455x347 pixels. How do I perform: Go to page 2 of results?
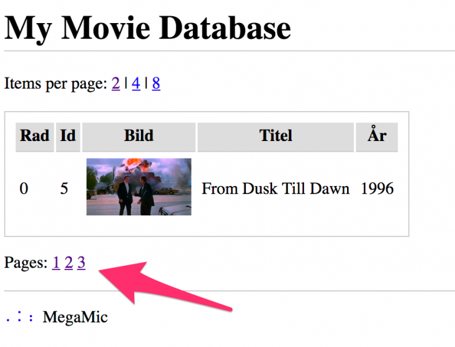pos(69,263)
